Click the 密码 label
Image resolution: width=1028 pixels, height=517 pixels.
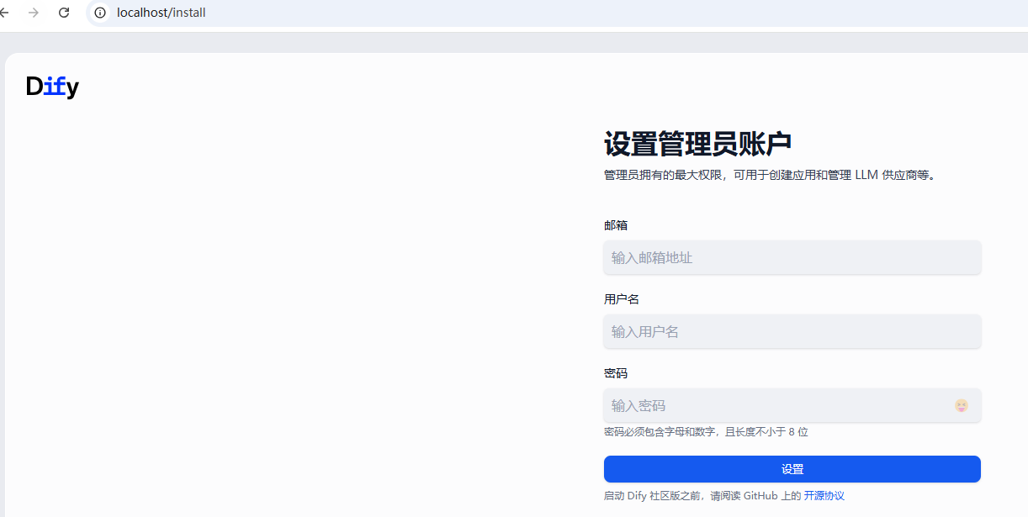pyautogui.click(x=616, y=373)
